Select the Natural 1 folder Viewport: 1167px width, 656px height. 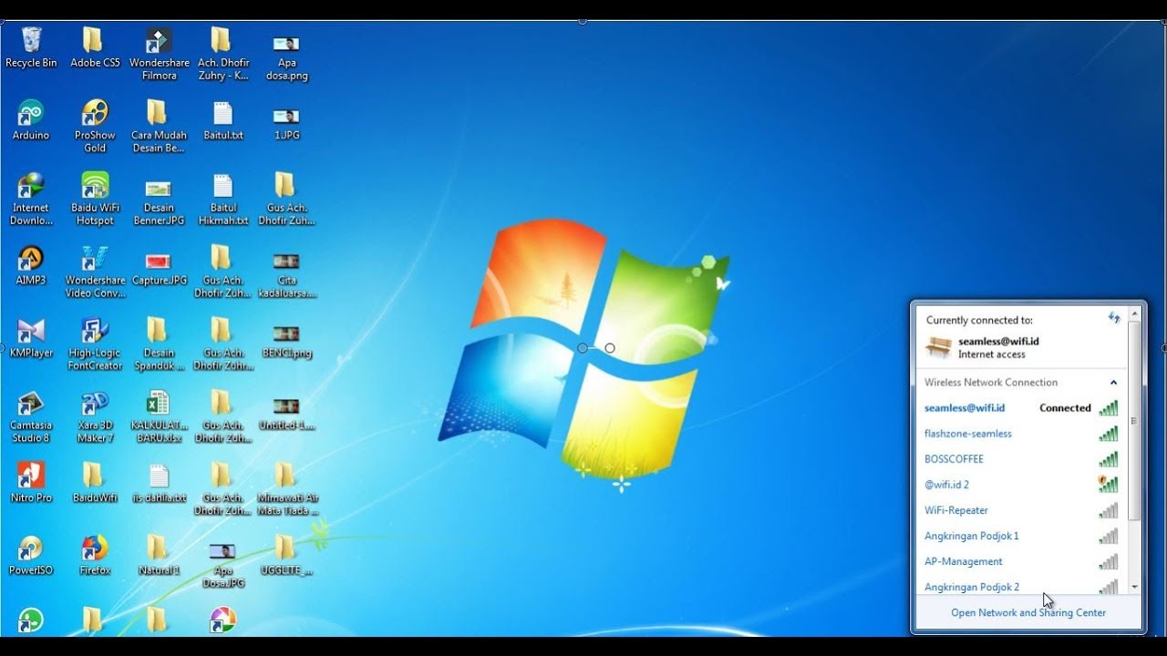(159, 555)
